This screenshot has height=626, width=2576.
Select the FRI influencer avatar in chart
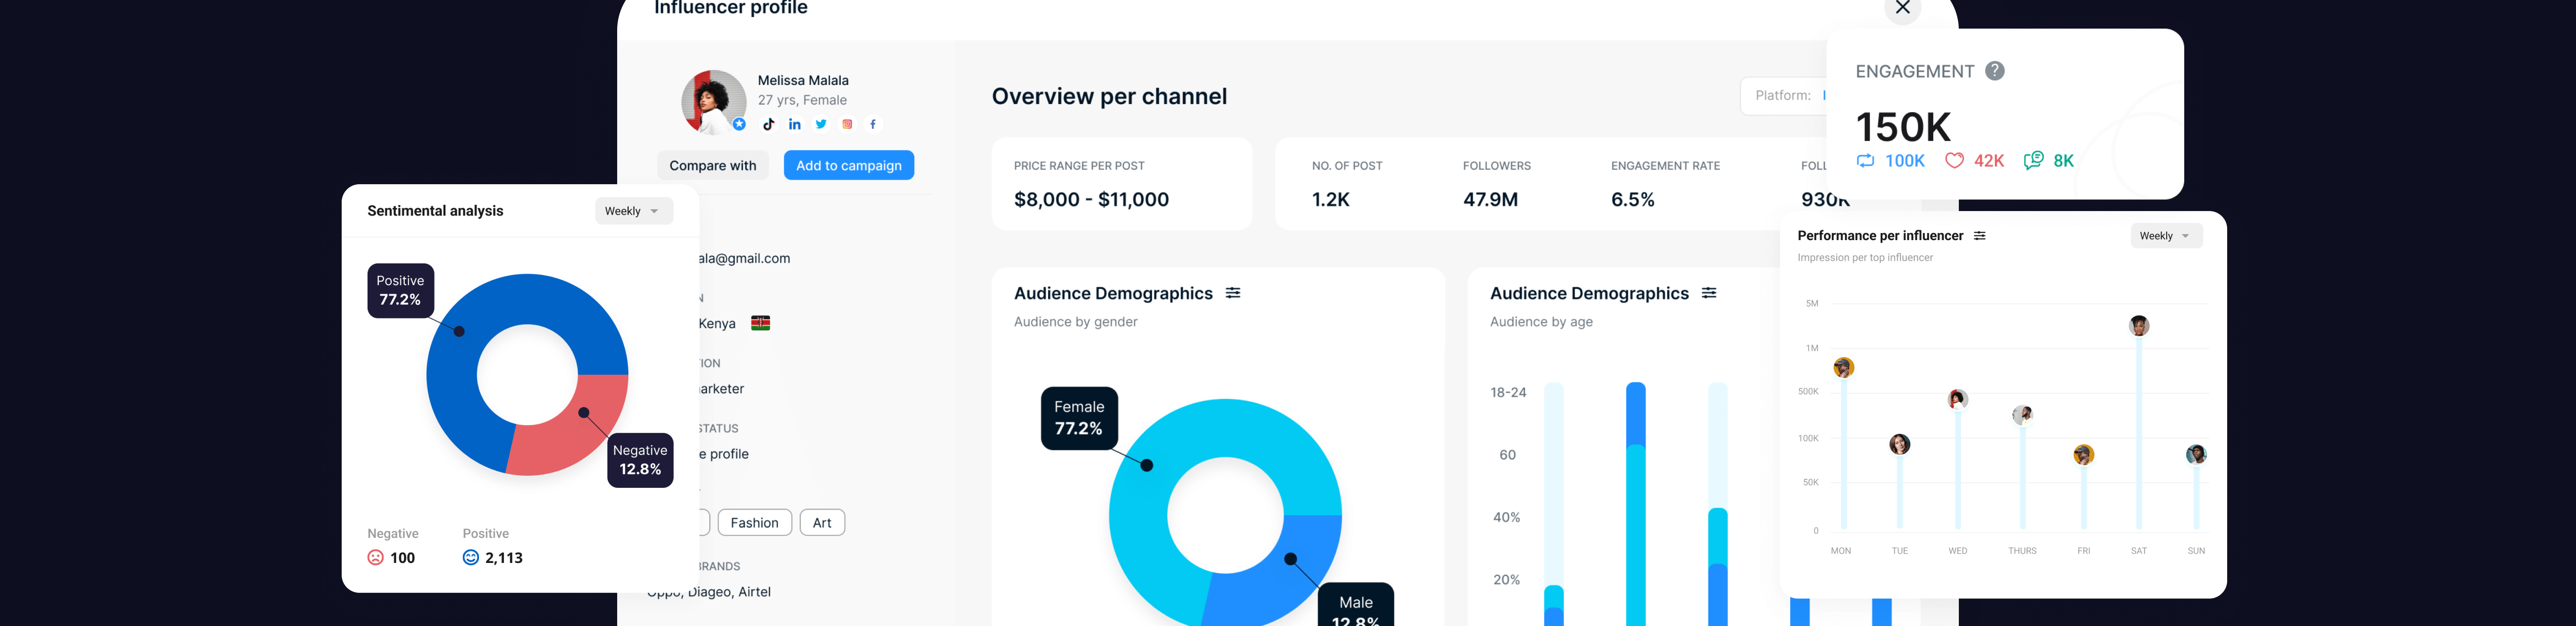tap(2084, 455)
